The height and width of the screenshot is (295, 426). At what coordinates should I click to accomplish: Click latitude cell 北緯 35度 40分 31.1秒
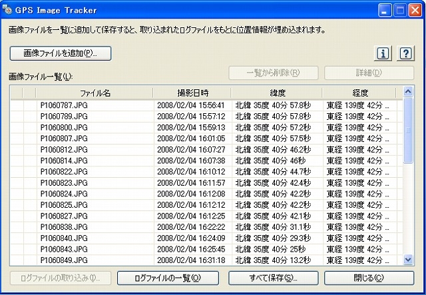click(273, 227)
